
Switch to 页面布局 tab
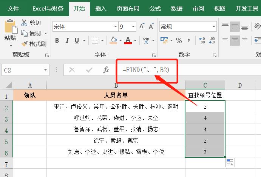pyautogui.click(x=128, y=8)
